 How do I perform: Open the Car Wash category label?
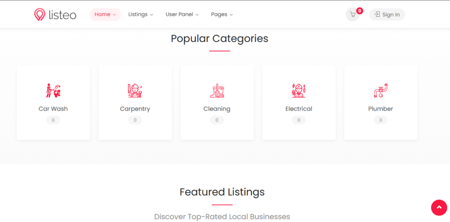point(53,109)
